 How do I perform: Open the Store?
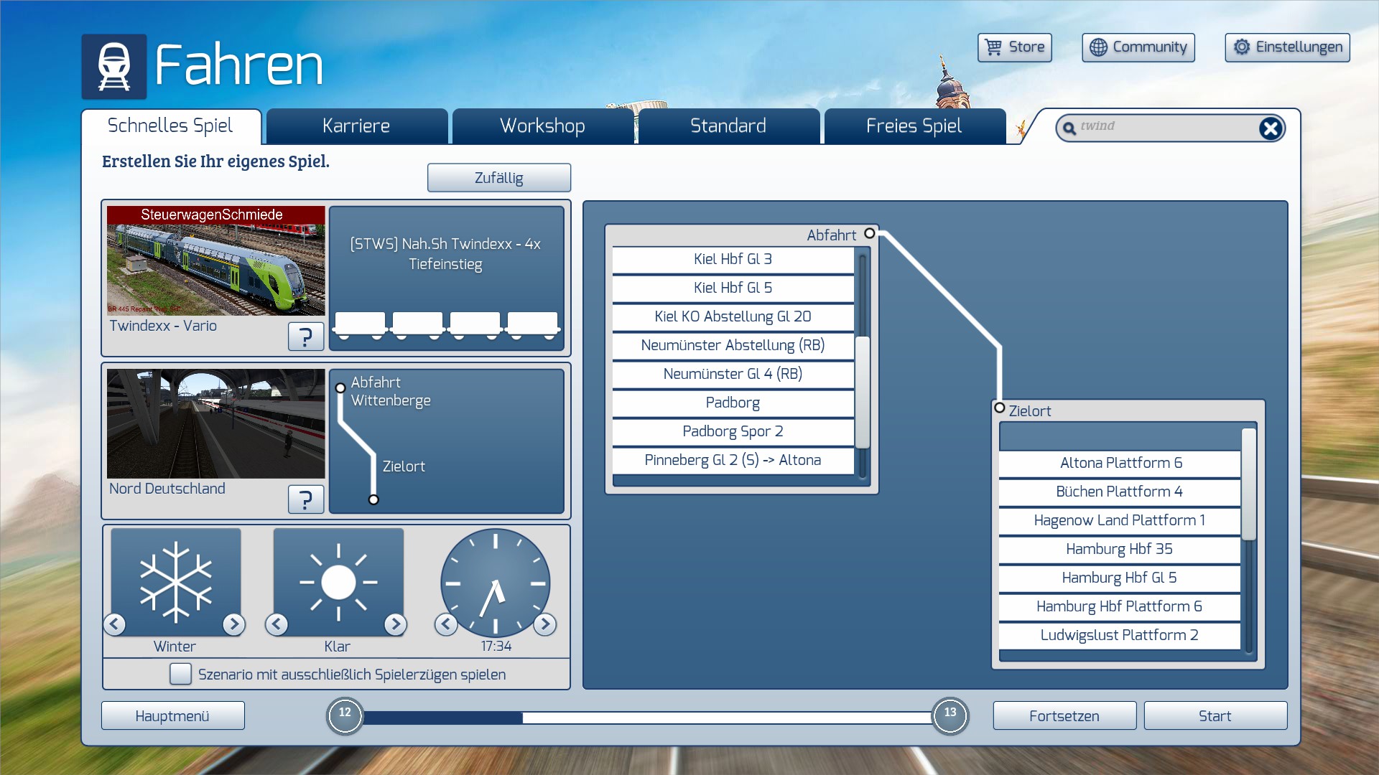tap(1014, 47)
